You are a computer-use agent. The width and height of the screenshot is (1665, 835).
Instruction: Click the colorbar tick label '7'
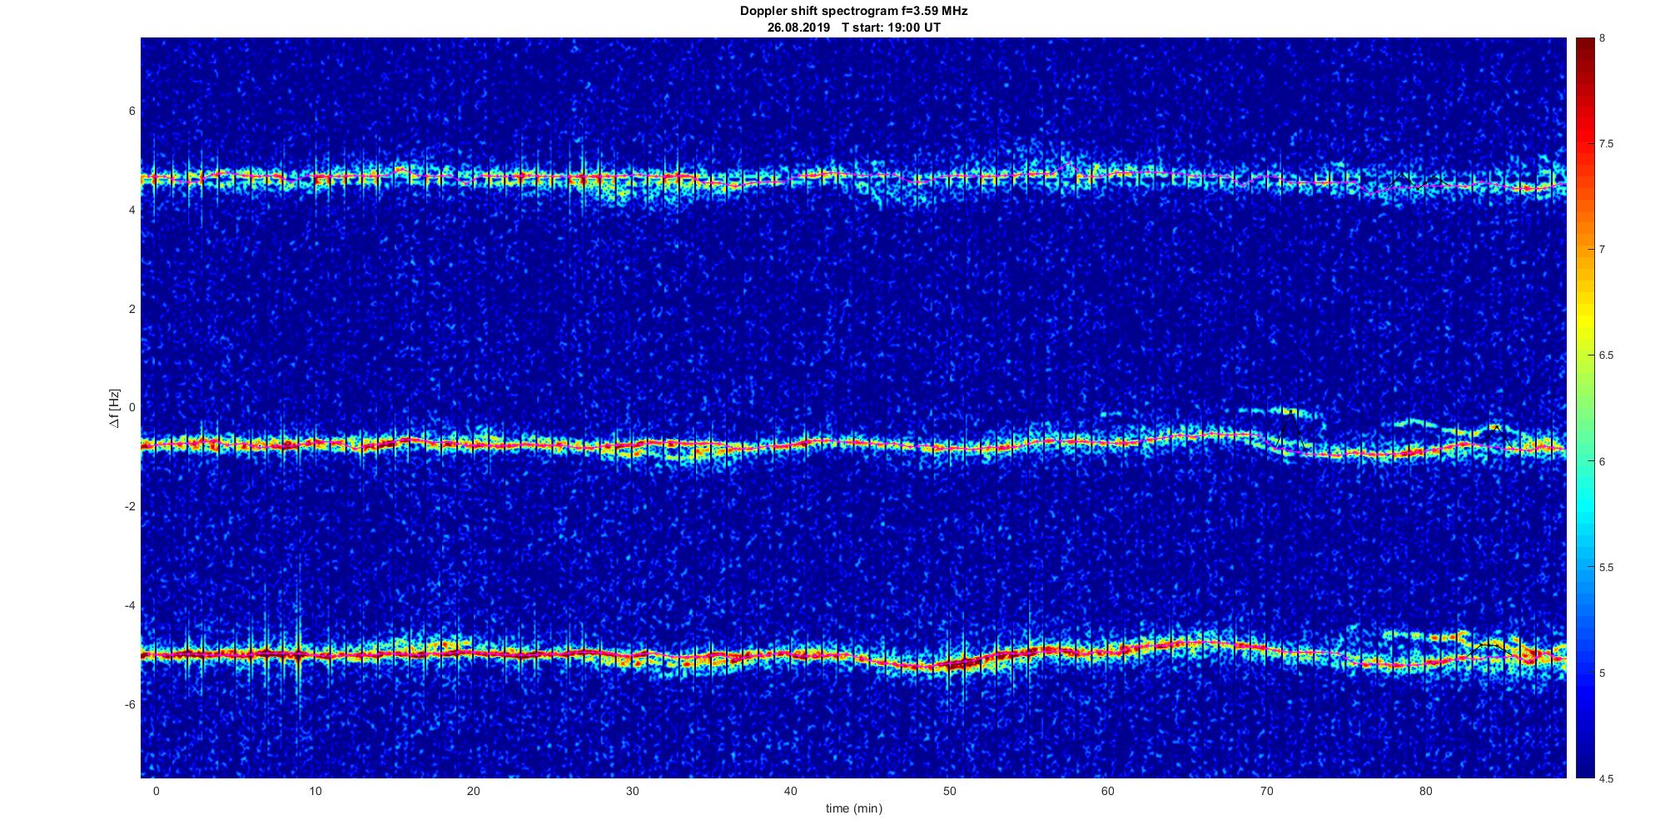1603,250
